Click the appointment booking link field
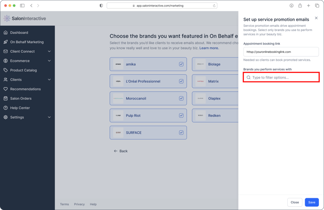Image resolution: width=324 pixels, height=210 pixels. [281, 52]
